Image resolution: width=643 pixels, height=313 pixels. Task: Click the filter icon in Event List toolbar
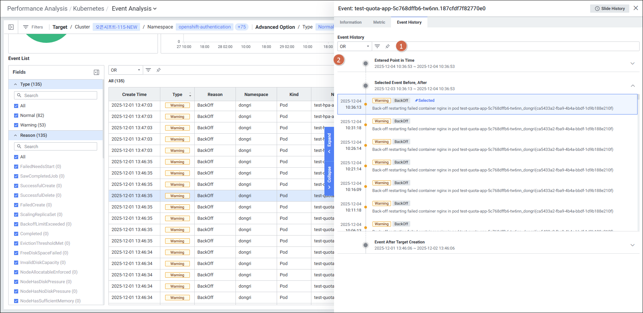pyautogui.click(x=148, y=70)
